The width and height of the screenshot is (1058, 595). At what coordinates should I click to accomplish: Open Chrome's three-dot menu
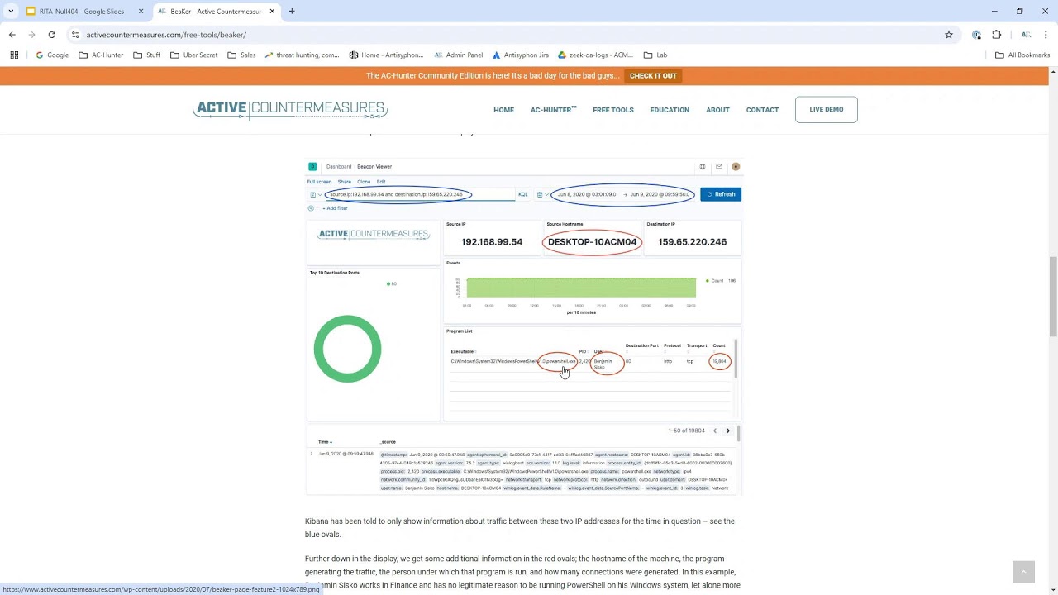pos(1046,35)
